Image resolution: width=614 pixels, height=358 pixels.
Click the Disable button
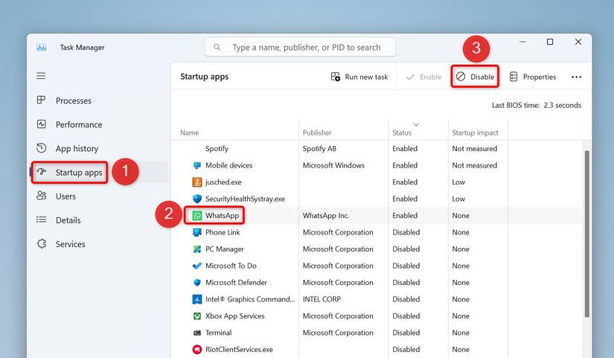point(475,77)
